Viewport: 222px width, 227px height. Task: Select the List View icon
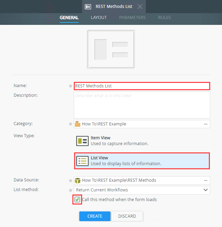[x=82, y=161]
